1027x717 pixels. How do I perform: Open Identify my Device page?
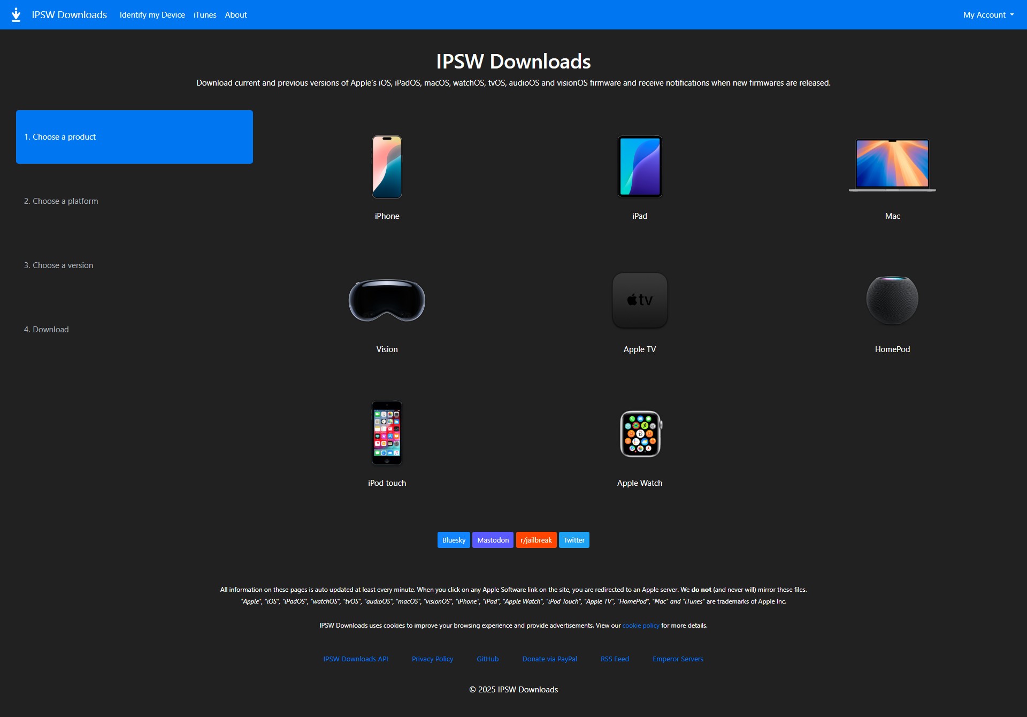[x=152, y=15]
